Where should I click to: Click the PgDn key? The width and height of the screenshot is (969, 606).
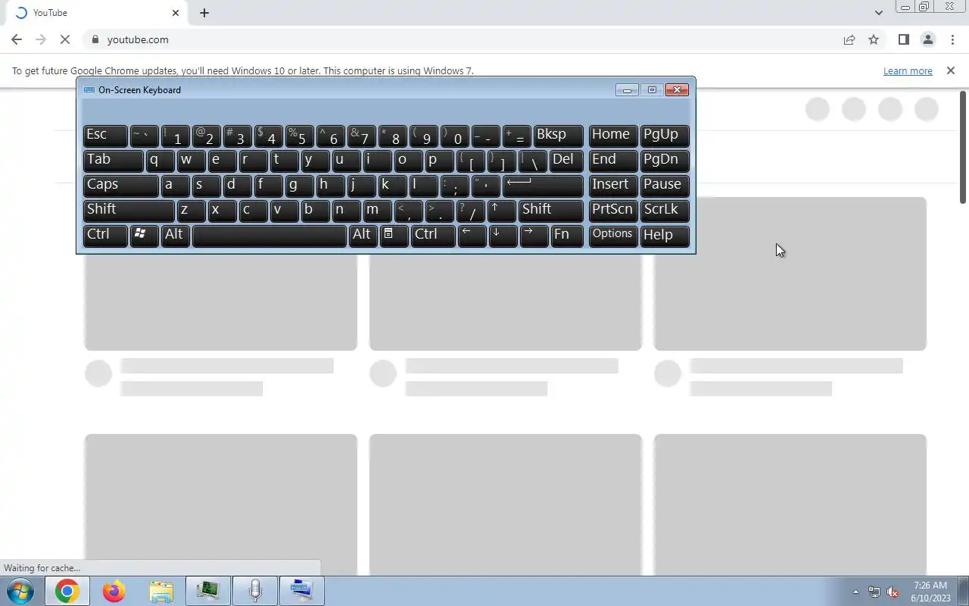665,160
